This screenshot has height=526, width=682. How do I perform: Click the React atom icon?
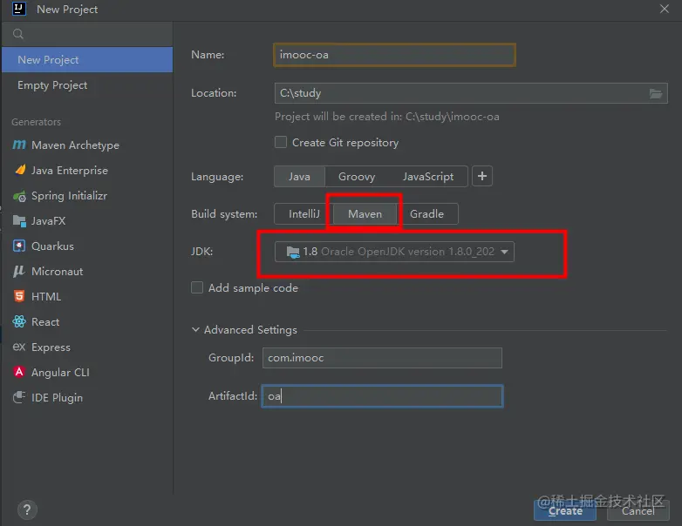[19, 321]
